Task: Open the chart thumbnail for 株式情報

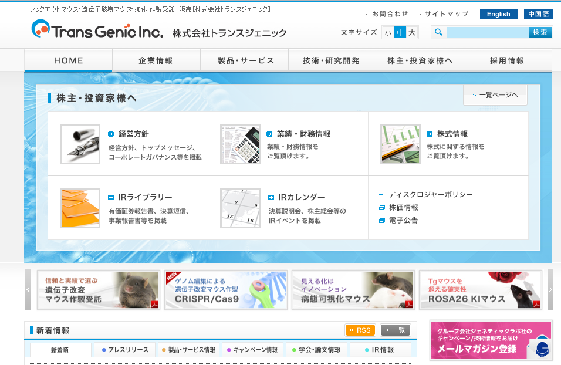Action: (x=400, y=144)
